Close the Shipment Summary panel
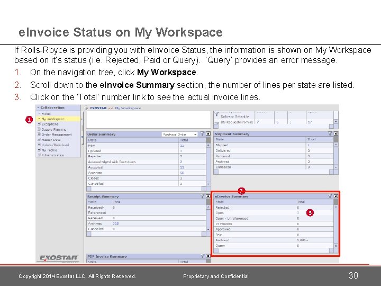This screenshot has height=286, width=381. (335, 133)
